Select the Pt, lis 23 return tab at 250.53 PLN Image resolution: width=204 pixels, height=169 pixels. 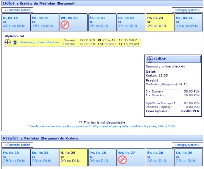[x=16, y=157]
